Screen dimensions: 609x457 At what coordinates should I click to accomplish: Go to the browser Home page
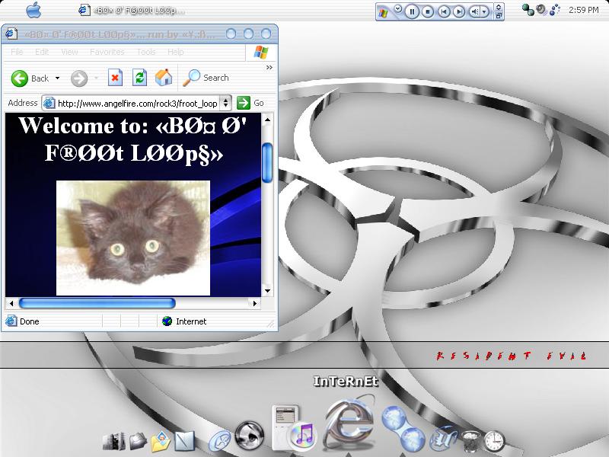coord(163,78)
